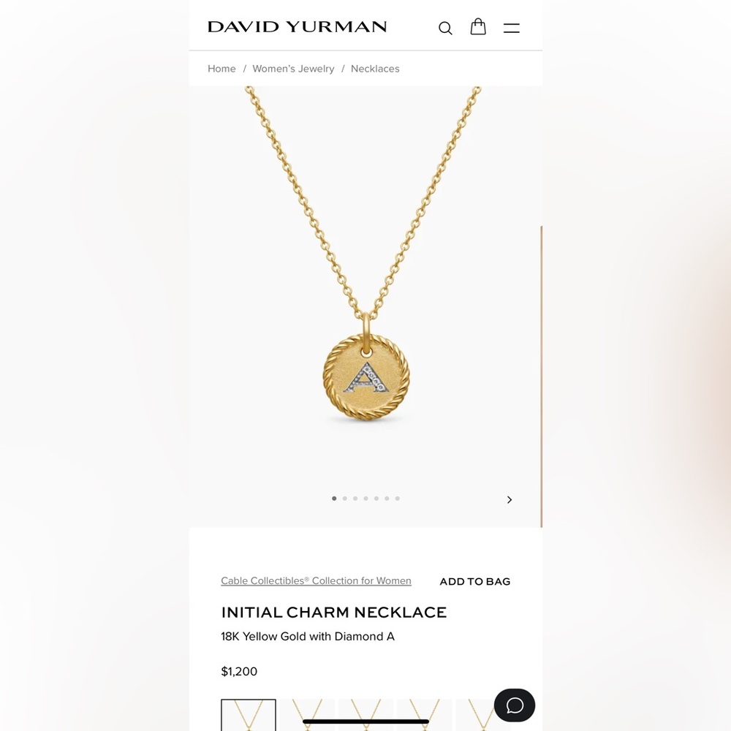731x731 pixels.
Task: Select last carousel pagination dot
Action: click(397, 499)
